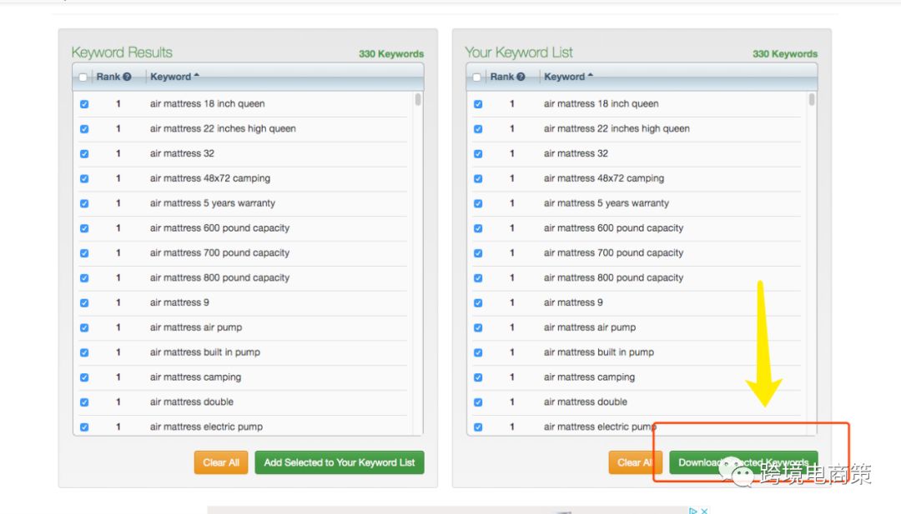Uncheck 'air mattress air pump' in Your Keyword List

[478, 328]
